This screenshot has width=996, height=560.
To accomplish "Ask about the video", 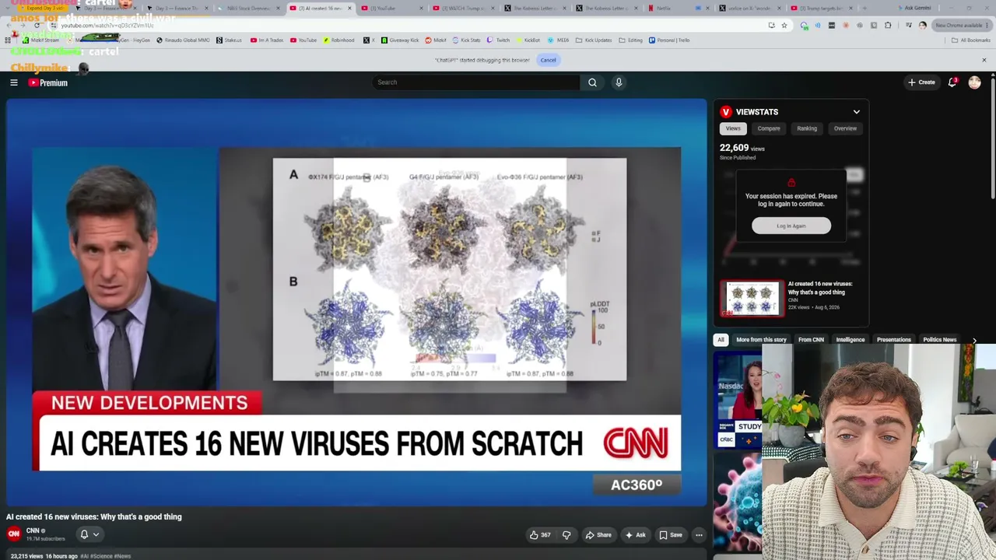I will click(x=636, y=535).
